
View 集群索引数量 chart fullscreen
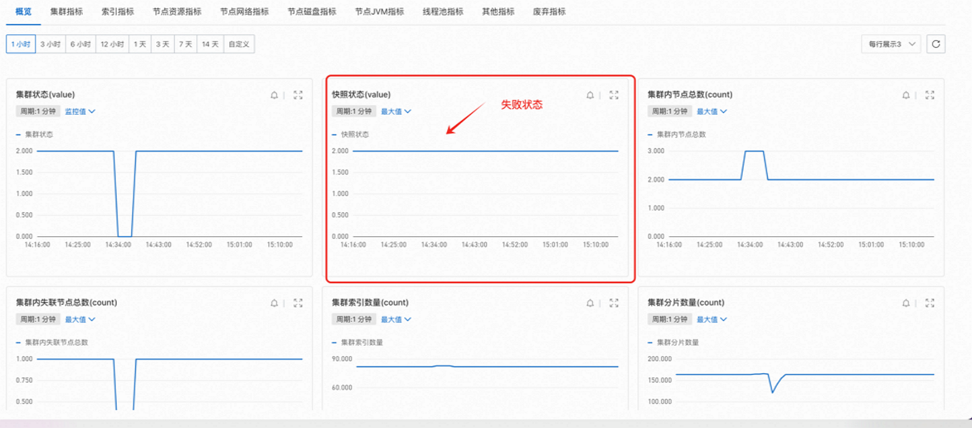click(614, 303)
